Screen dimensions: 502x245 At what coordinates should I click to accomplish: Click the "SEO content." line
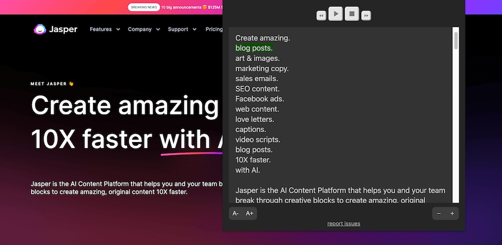(x=258, y=89)
